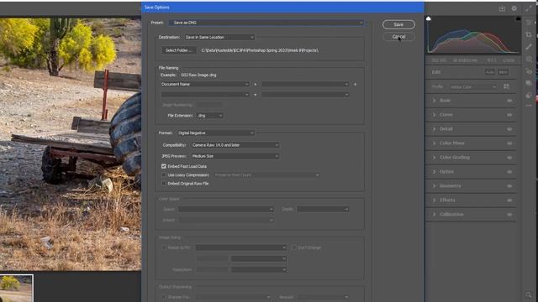Select the Masking tool

tap(529, 60)
